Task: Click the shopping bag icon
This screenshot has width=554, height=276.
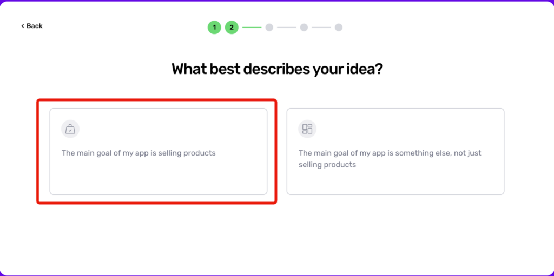Action: [70, 129]
